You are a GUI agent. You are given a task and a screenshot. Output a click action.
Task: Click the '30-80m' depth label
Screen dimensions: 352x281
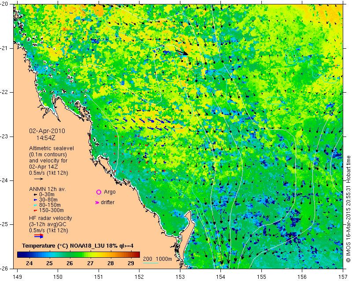point(48,200)
